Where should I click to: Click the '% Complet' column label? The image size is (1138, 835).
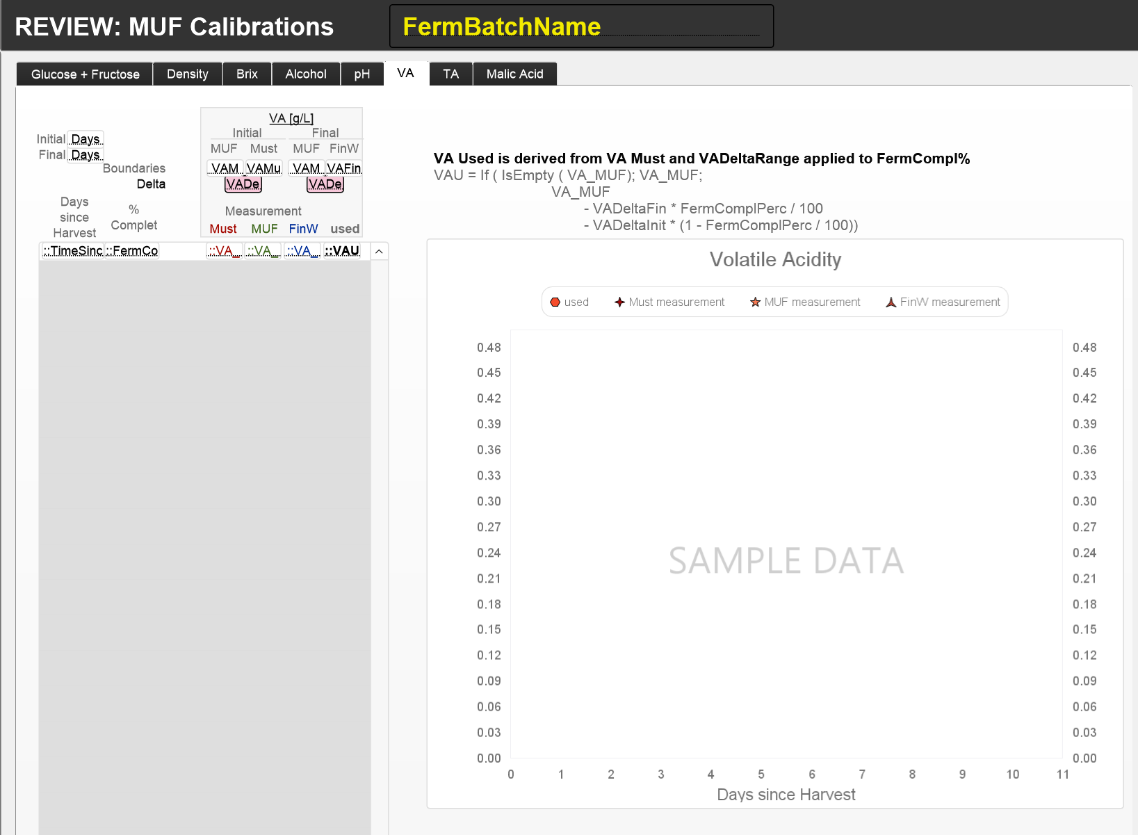(133, 217)
